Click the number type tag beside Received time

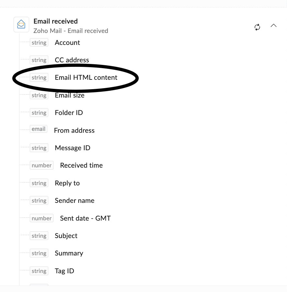tap(41, 165)
